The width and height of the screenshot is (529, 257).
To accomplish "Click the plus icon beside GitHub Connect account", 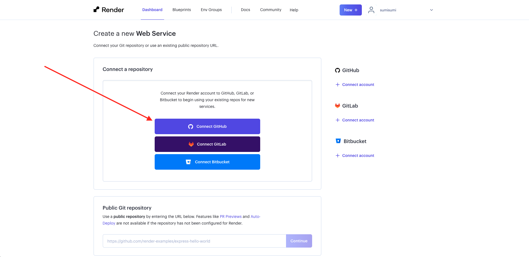I will pos(337,84).
